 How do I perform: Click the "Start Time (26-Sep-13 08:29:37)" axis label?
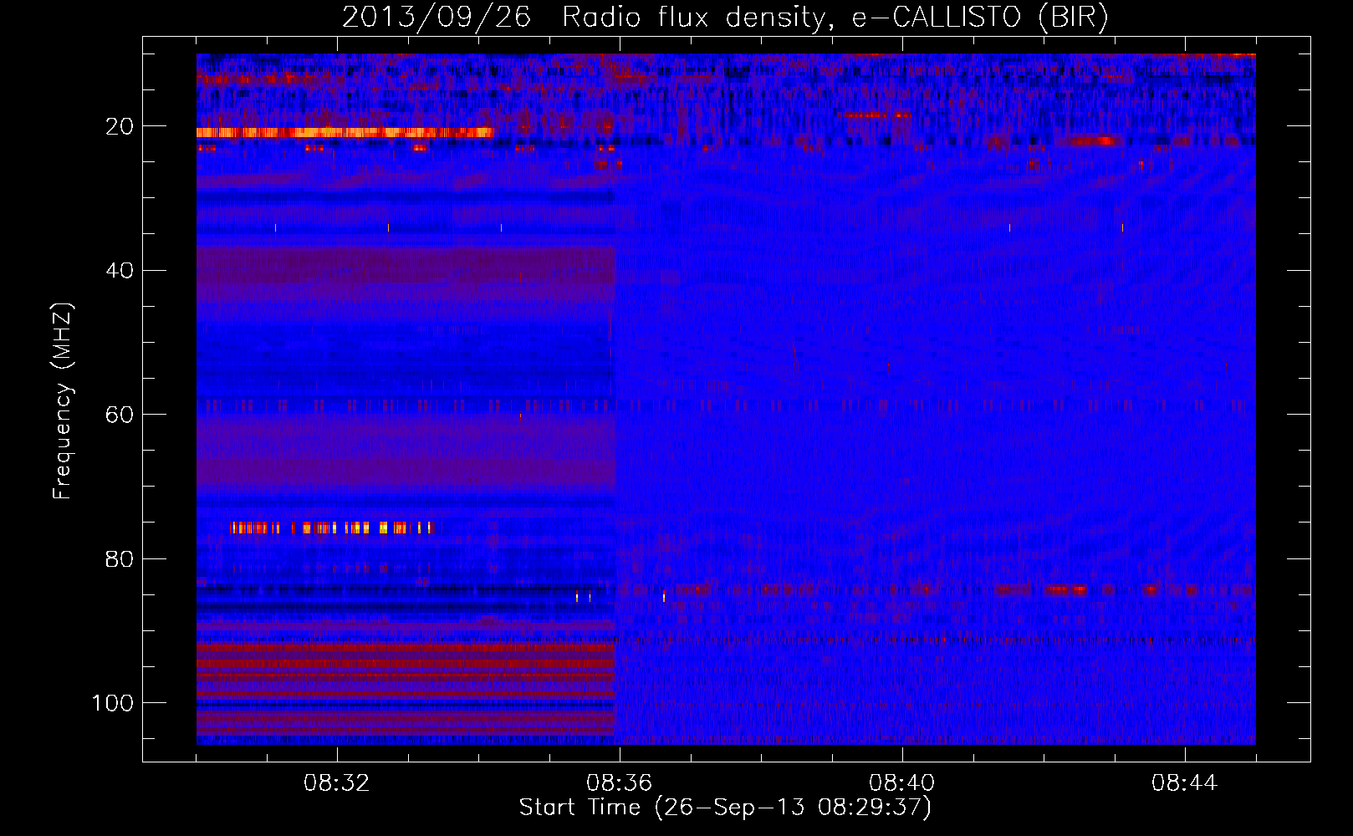[725, 808]
